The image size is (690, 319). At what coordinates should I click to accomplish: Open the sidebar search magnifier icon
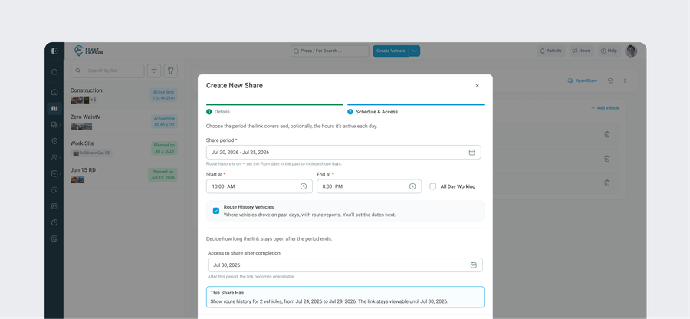point(54,72)
